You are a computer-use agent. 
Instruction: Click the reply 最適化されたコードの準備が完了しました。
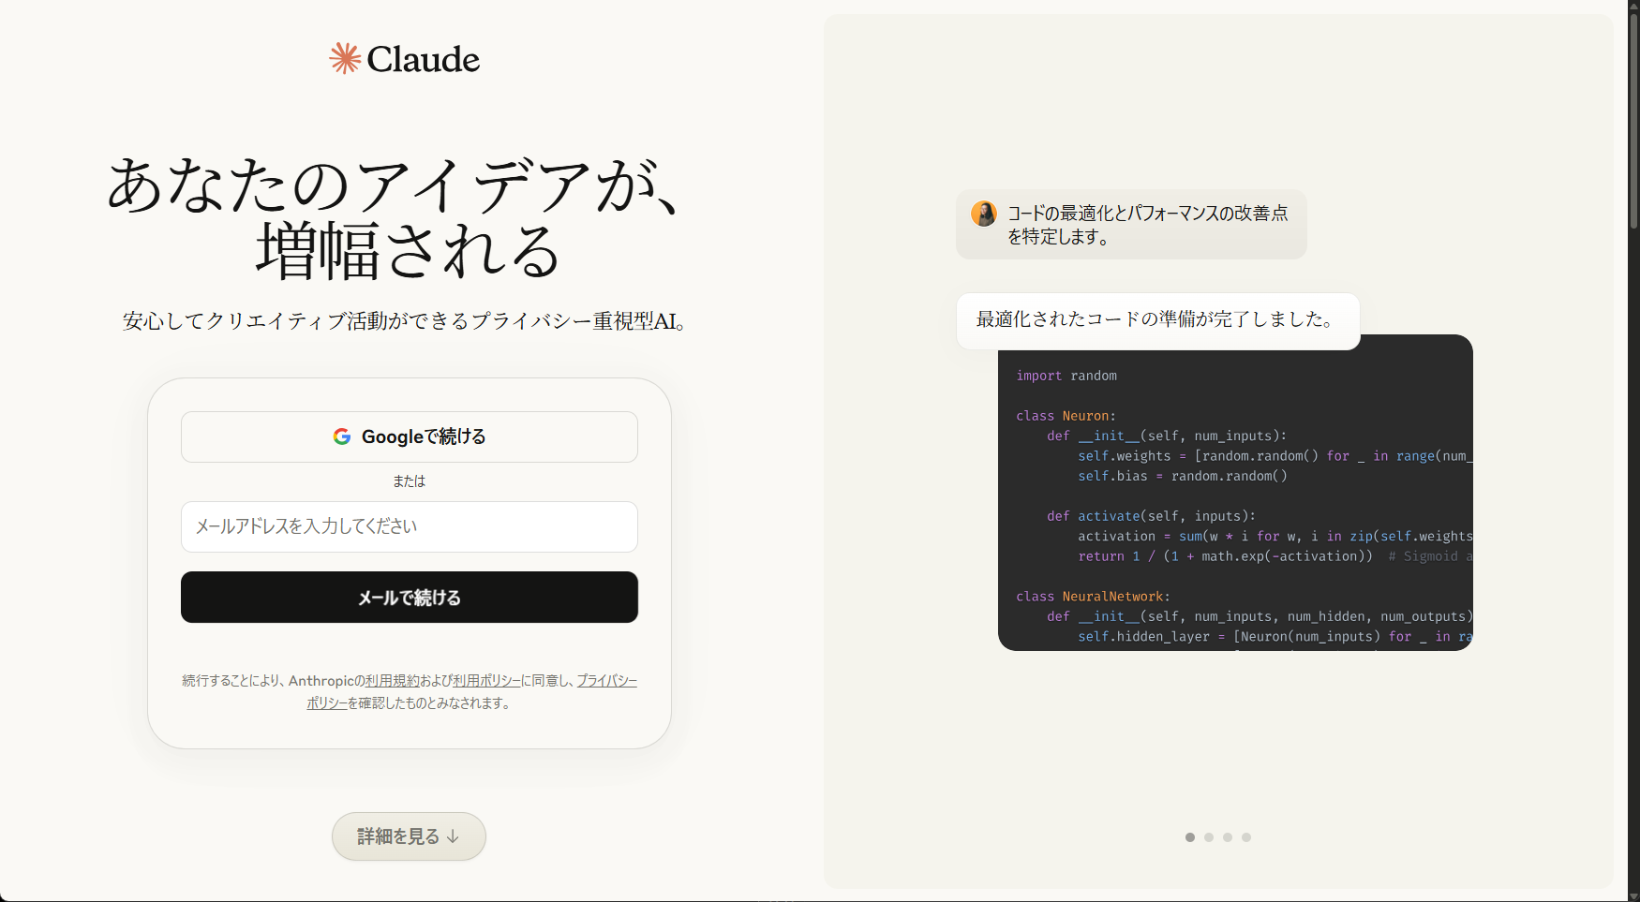1157,319
